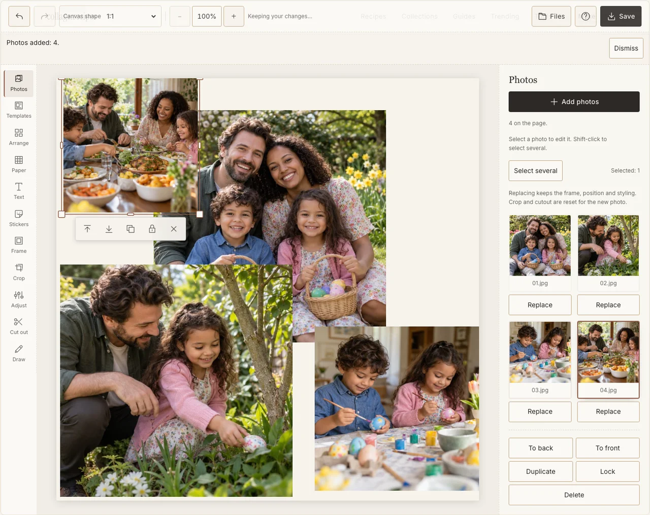Replace the 01.jpg photo
The height and width of the screenshot is (515, 650).
point(540,305)
